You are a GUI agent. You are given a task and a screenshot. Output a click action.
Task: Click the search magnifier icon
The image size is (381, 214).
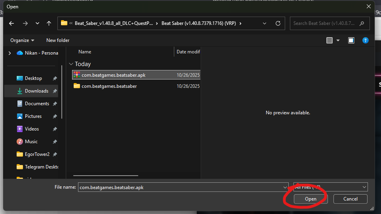[x=362, y=23]
